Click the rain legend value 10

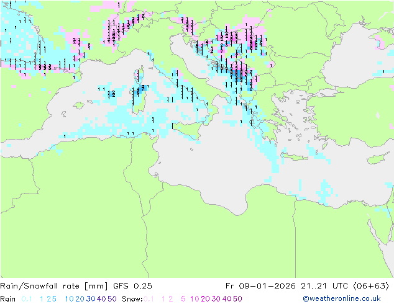coord(70,299)
